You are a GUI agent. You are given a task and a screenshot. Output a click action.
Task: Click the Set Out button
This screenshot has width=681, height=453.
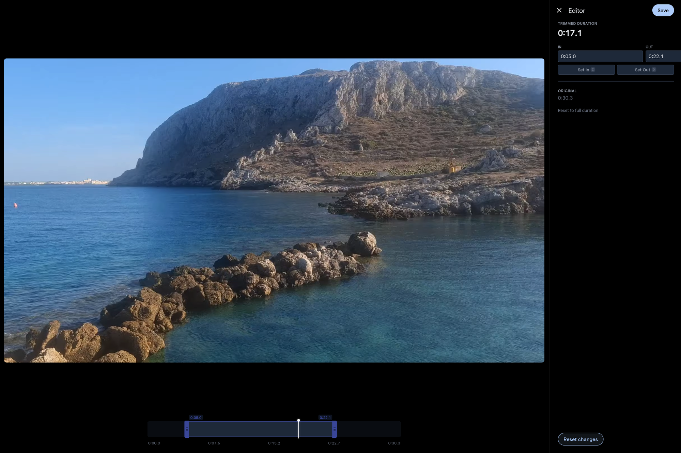(645, 70)
